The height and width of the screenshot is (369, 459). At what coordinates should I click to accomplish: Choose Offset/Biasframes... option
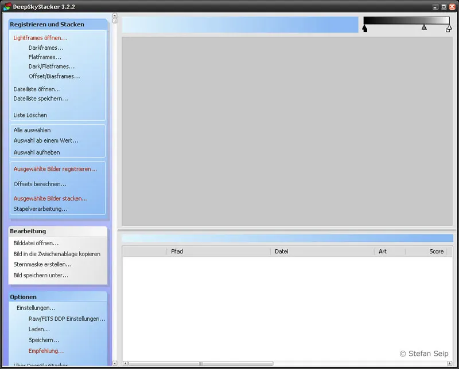point(54,76)
